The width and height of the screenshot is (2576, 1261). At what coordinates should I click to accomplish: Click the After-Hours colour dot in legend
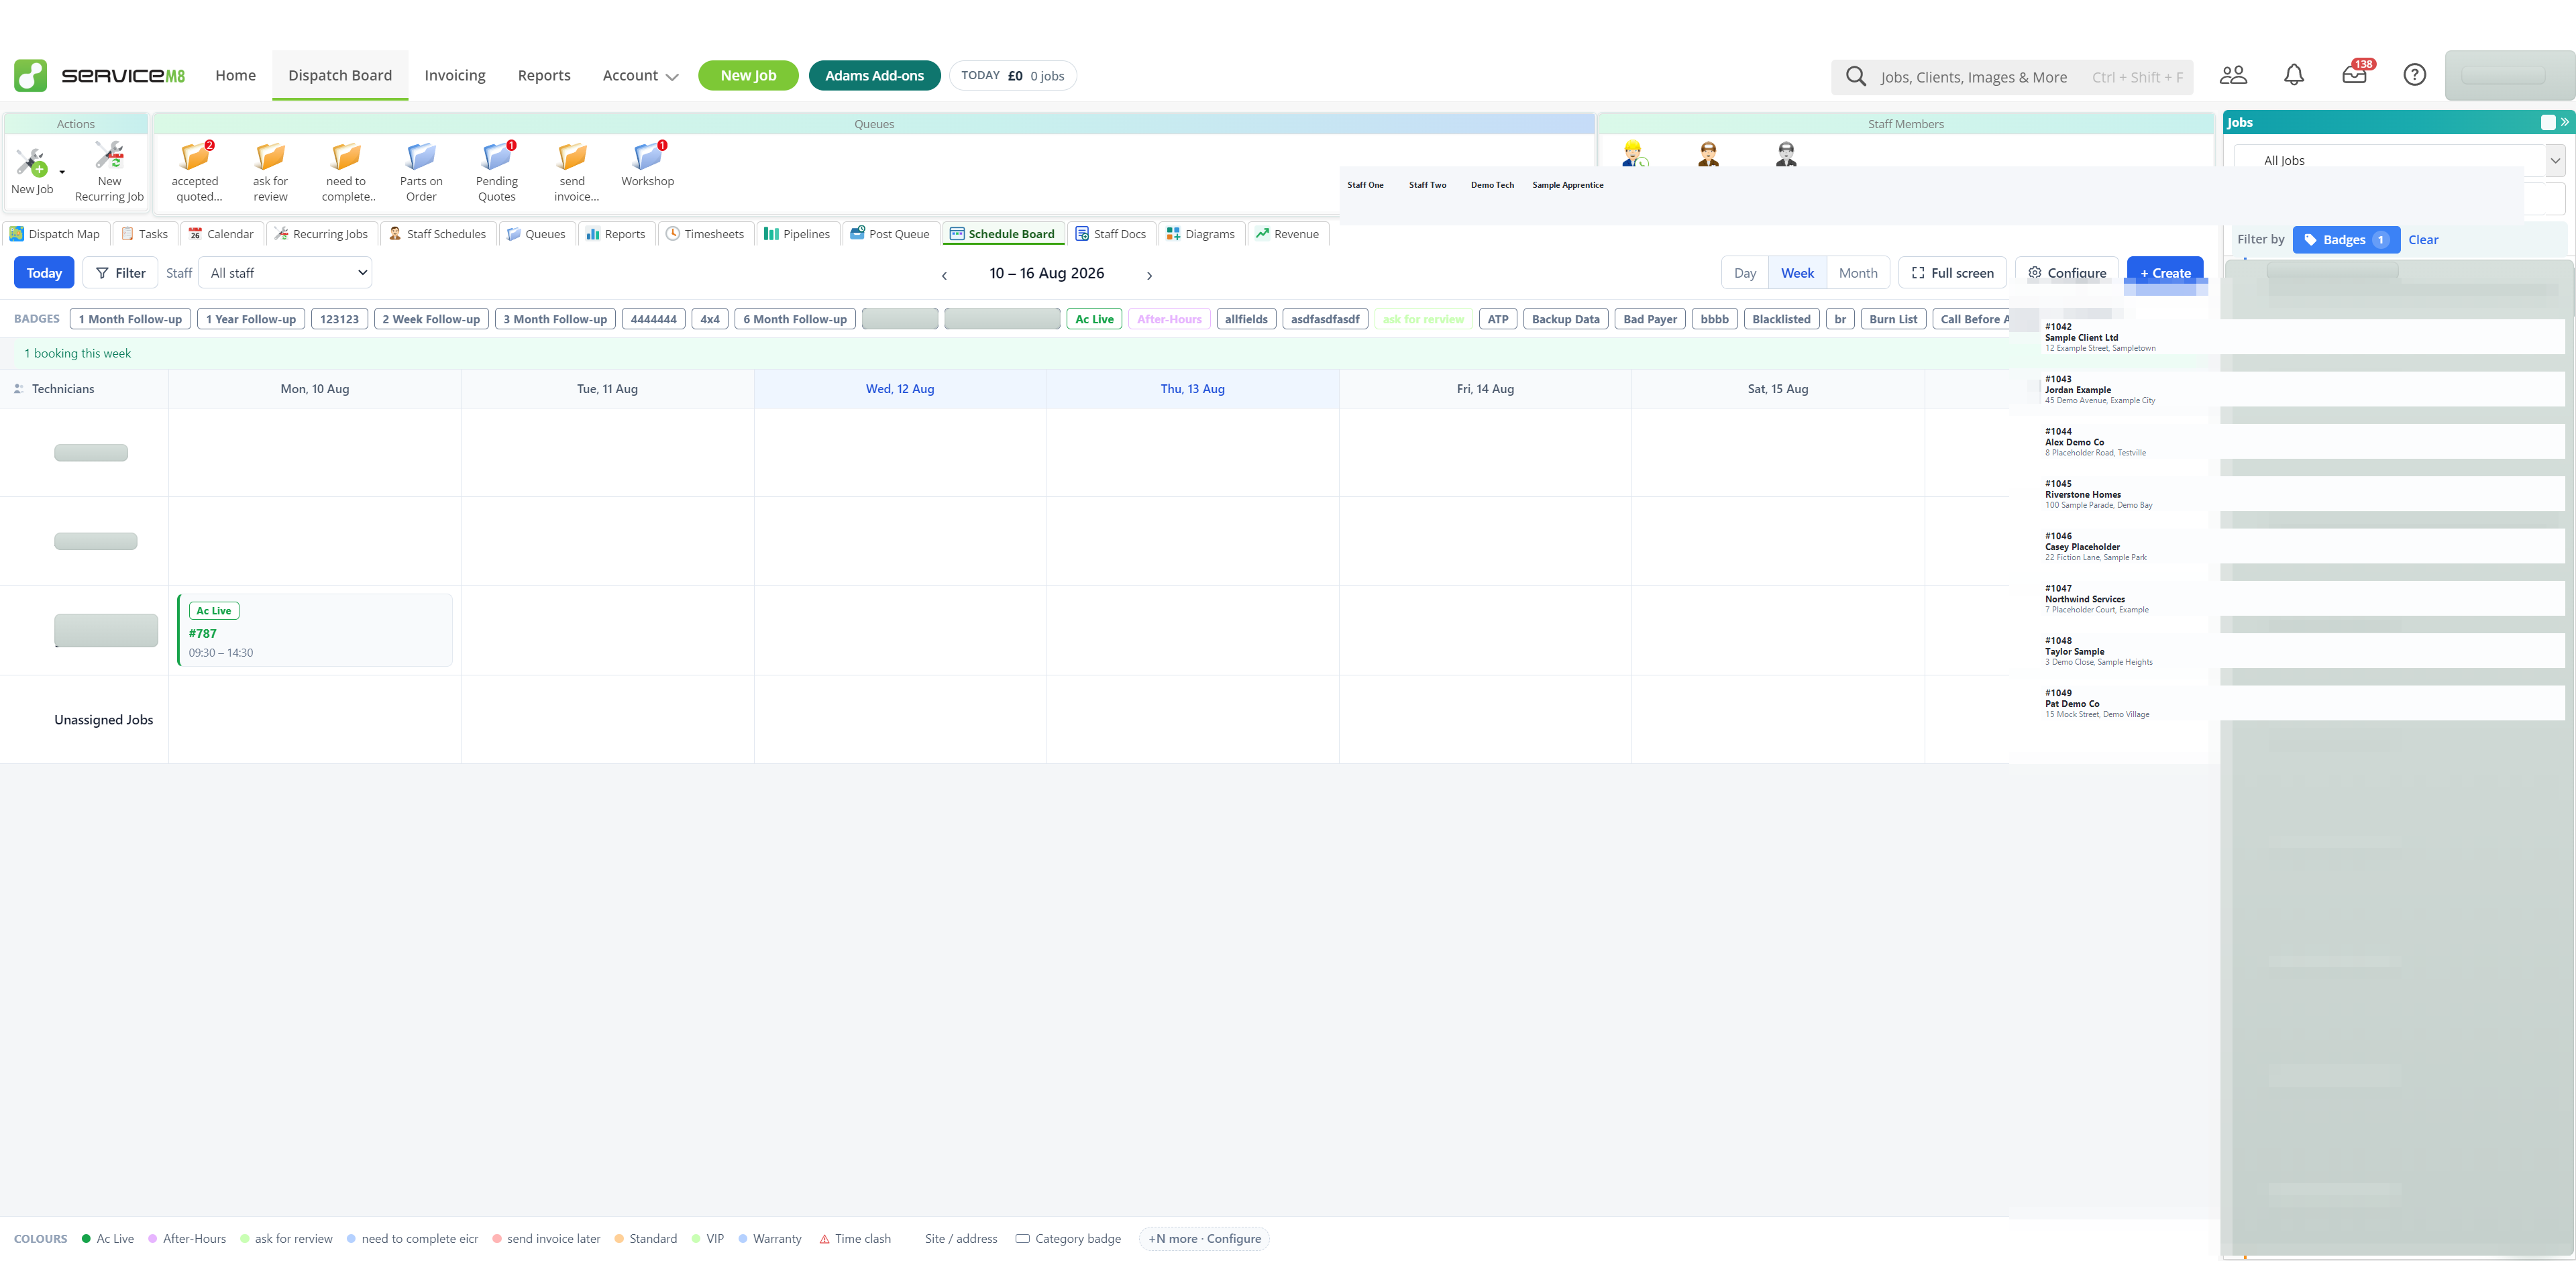(x=152, y=1239)
